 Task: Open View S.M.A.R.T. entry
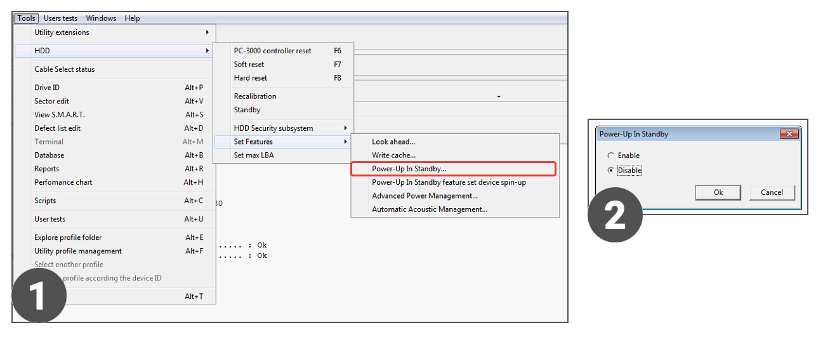pos(114,115)
